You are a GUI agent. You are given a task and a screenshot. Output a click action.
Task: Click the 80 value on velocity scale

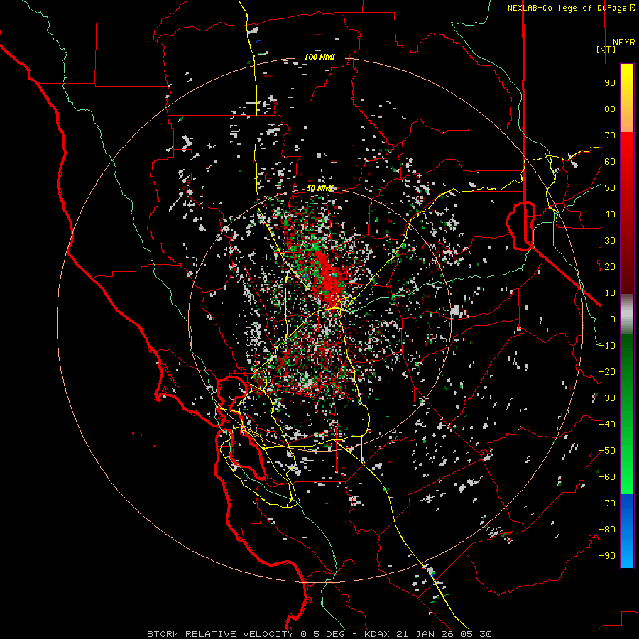click(x=610, y=109)
